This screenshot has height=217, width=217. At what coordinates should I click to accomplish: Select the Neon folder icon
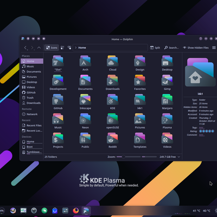tap(85, 119)
